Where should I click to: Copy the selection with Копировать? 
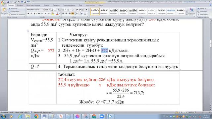[14, 12]
